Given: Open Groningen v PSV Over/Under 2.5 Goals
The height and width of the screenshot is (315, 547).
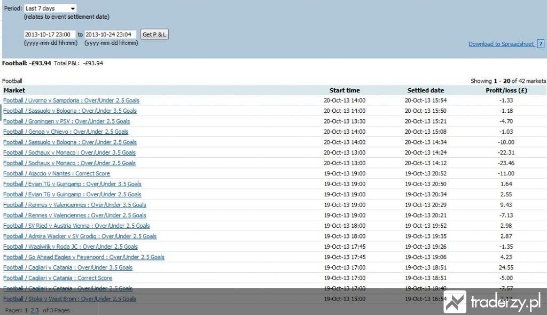Looking at the screenshot, I should point(67,121).
